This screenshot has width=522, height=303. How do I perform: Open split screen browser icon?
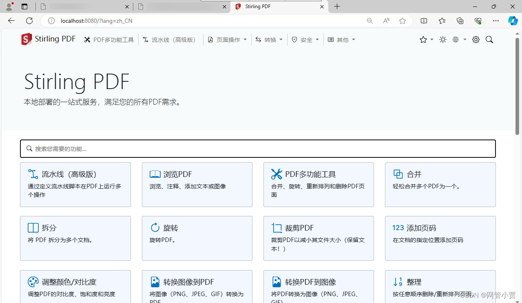(x=424, y=21)
